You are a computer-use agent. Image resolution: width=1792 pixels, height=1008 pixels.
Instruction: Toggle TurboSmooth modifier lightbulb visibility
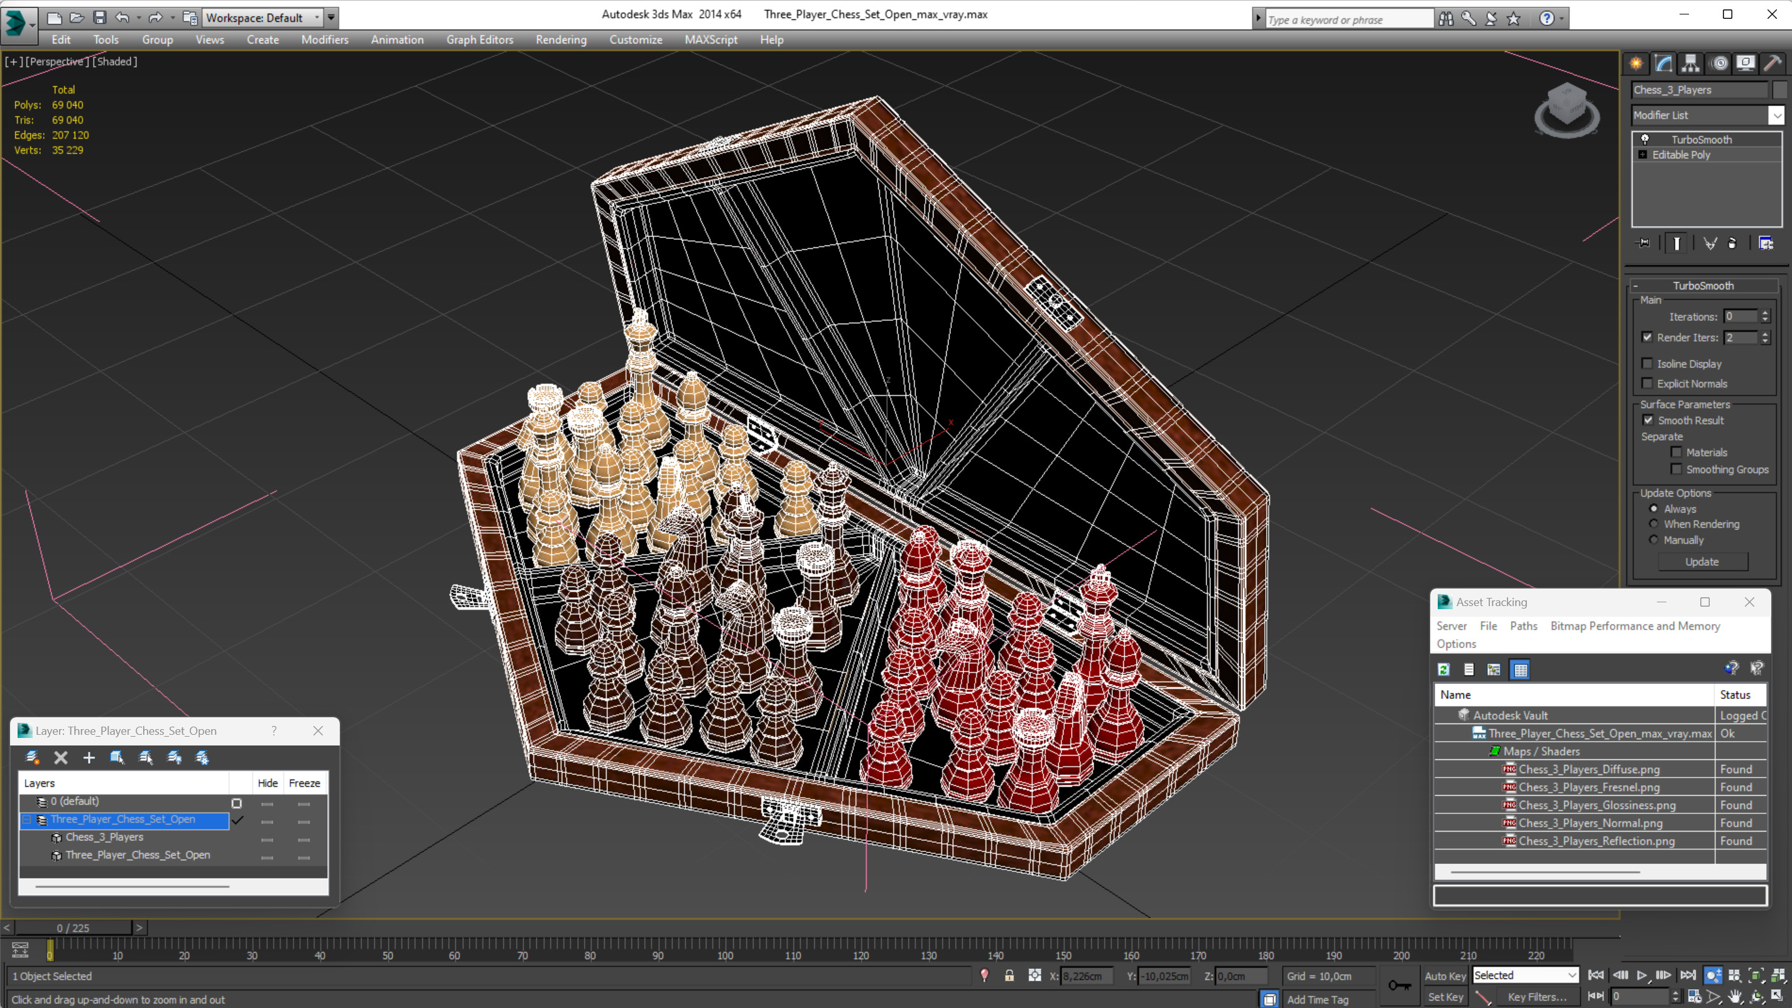point(1644,139)
